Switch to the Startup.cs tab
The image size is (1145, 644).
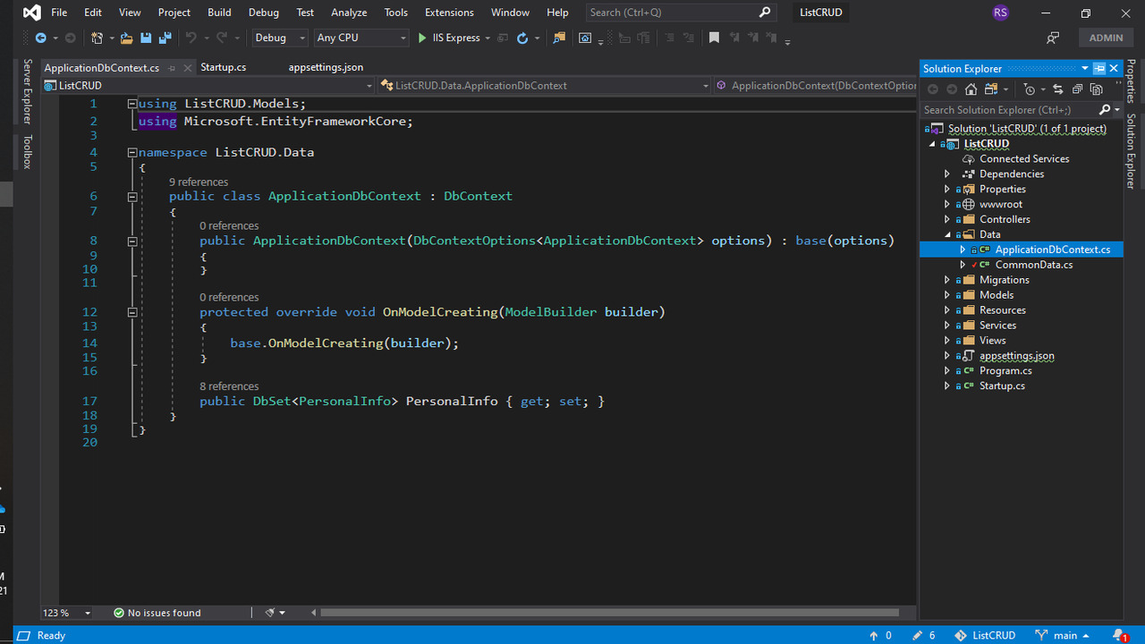(224, 68)
